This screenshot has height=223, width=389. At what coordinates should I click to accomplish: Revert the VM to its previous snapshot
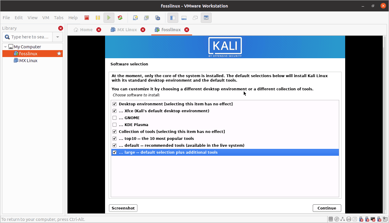point(146,18)
